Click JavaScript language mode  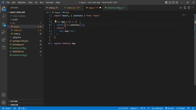157,108
